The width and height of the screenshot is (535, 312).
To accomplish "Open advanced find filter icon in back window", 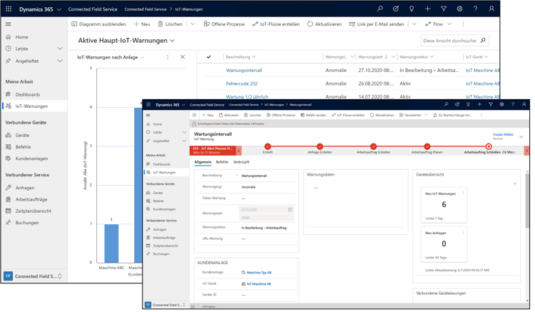I will point(444,9).
